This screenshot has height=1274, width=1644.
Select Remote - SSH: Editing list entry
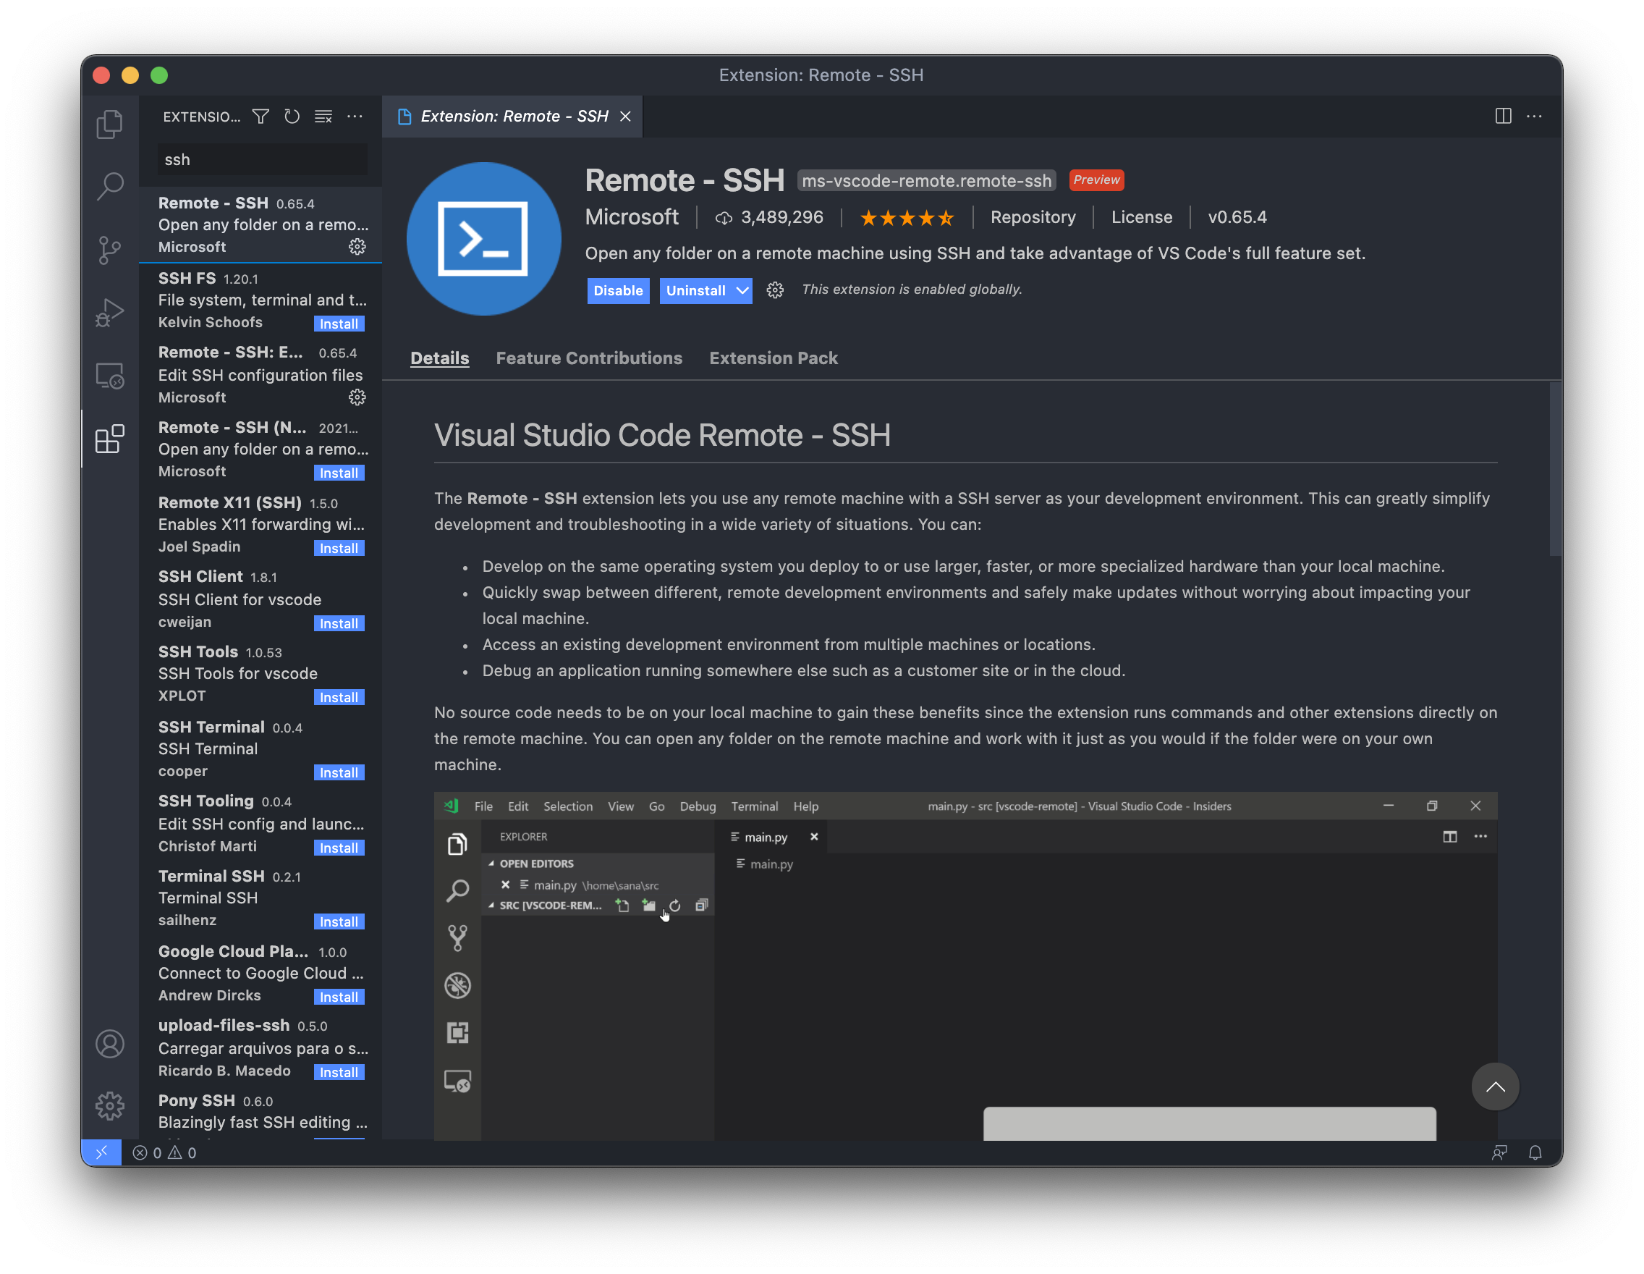pyautogui.click(x=260, y=375)
